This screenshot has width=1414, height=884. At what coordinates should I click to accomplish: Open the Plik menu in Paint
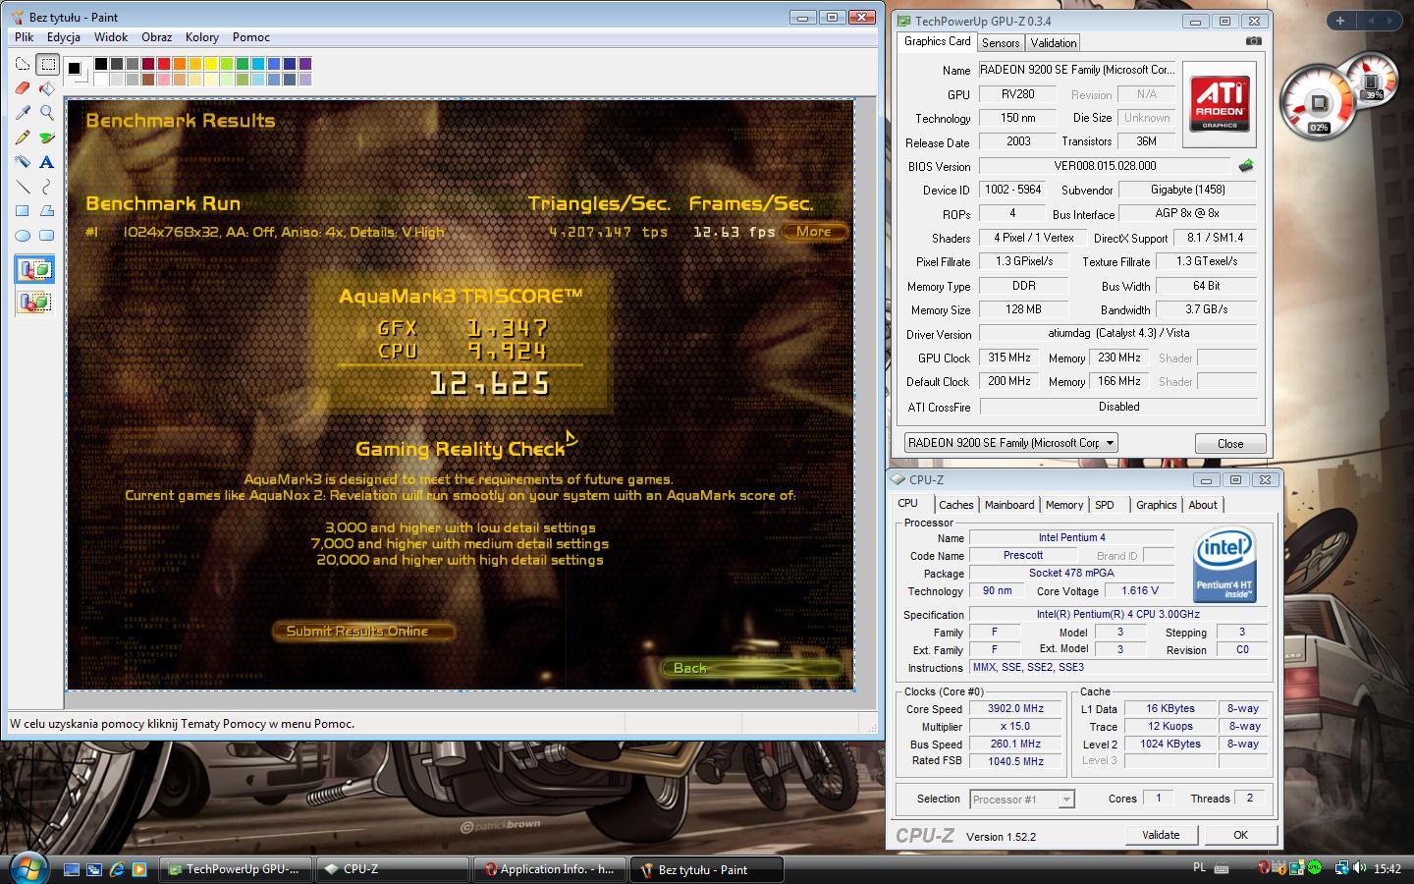(24, 37)
